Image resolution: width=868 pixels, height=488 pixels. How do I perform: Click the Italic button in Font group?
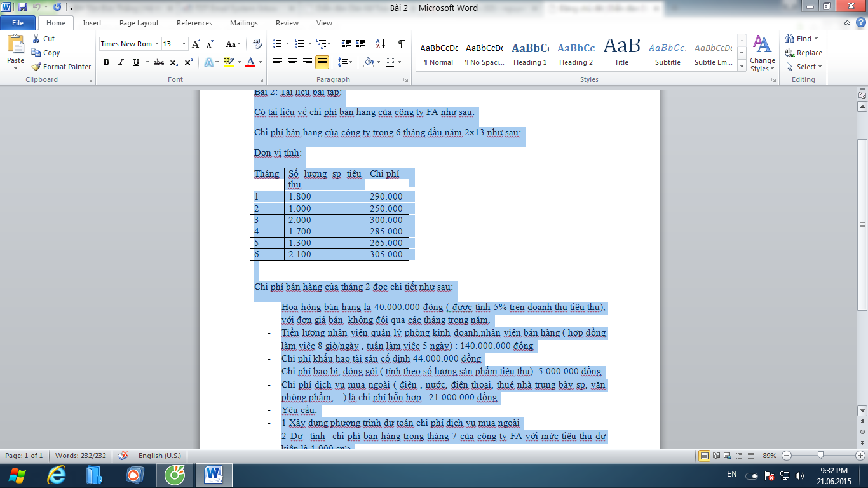tap(121, 62)
